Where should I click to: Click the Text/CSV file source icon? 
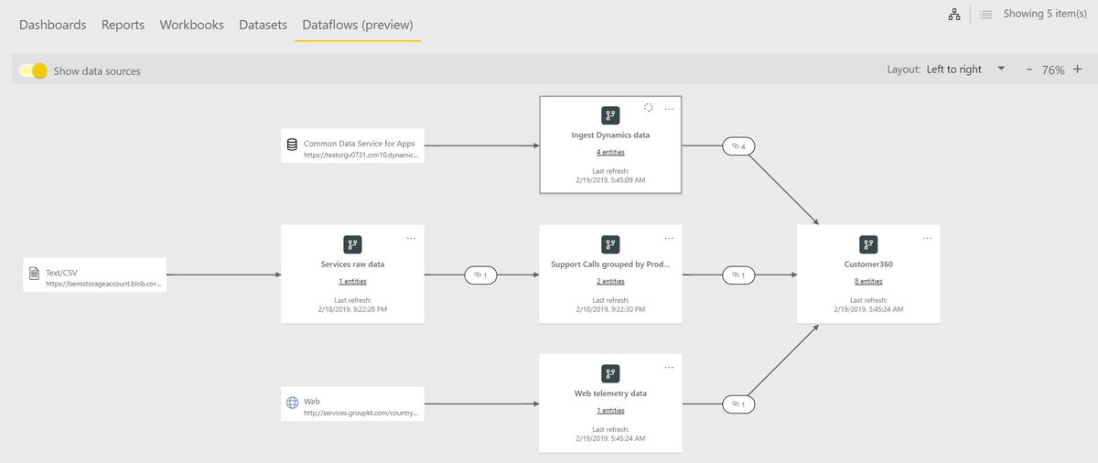point(34,273)
